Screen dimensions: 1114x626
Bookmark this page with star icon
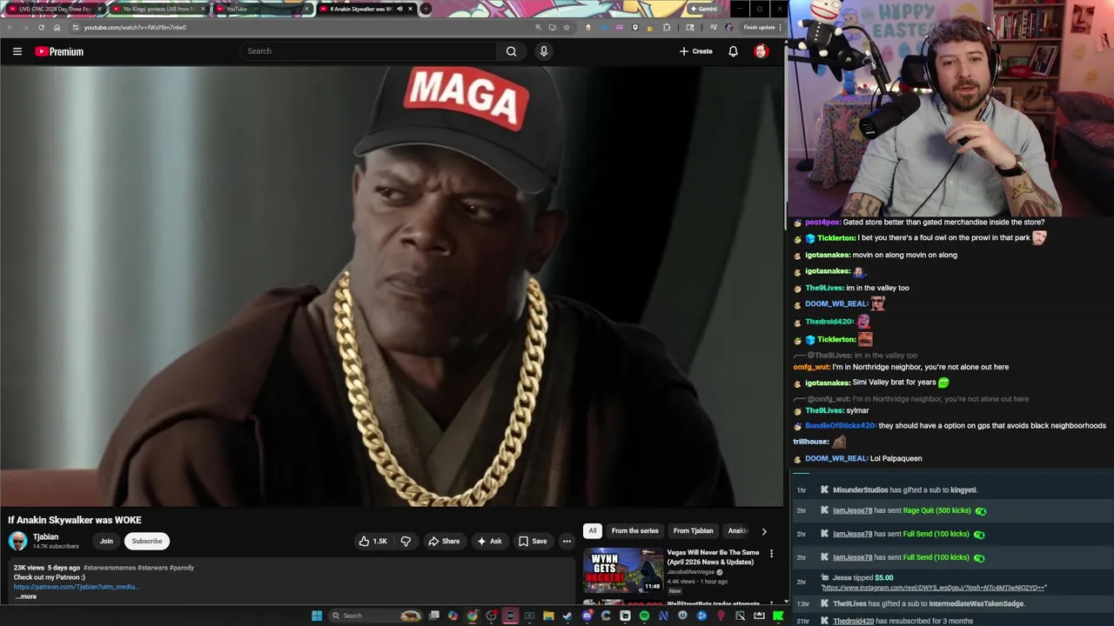566,27
